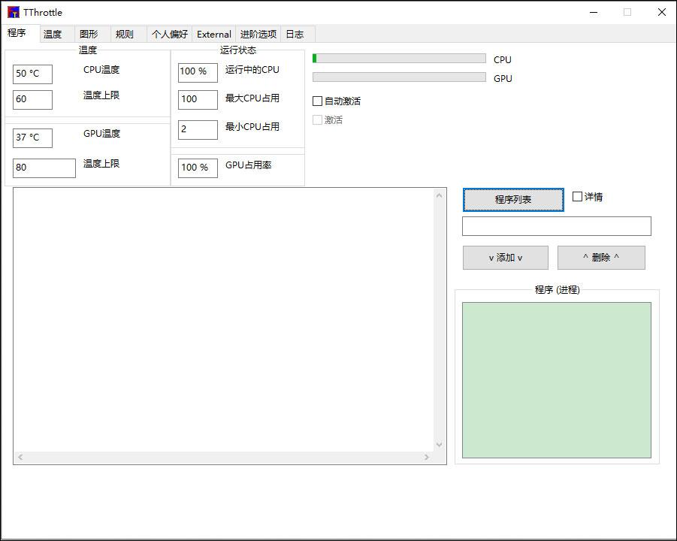Enable the 自动激活 checkbox
The height and width of the screenshot is (541, 677).
[317, 101]
